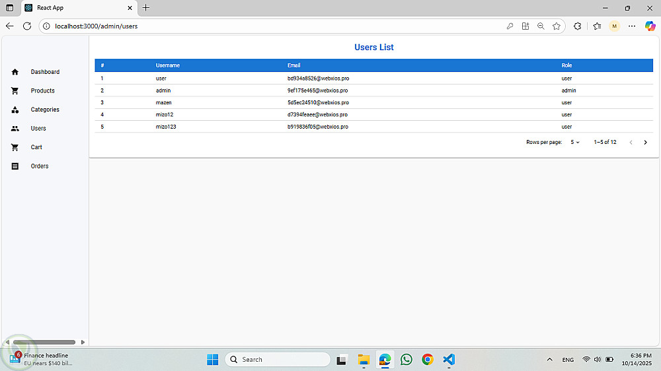This screenshot has height=371, width=661.
Task: Select username cell 'mizo12'
Action: coord(165,115)
